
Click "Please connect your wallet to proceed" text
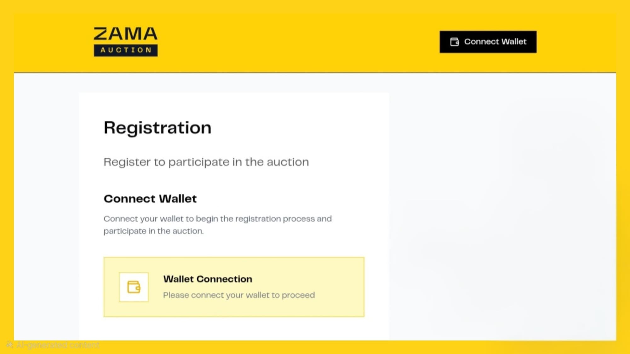coord(239,295)
